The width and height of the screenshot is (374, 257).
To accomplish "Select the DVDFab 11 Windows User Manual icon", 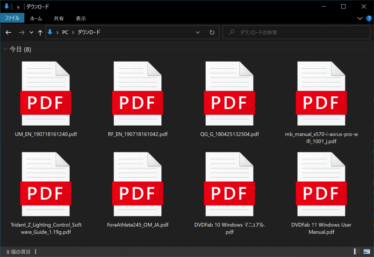I will pos(321,184).
